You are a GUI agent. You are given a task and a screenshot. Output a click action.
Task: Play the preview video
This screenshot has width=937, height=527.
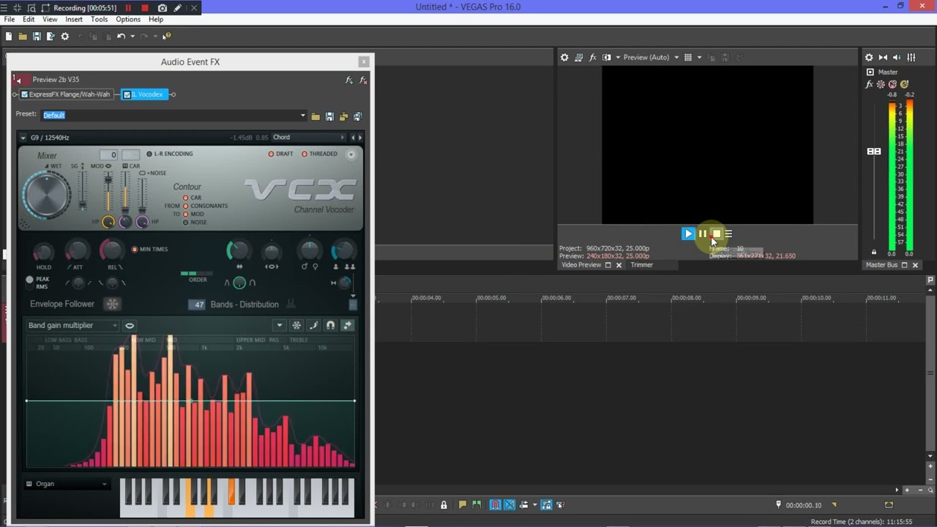pos(688,233)
